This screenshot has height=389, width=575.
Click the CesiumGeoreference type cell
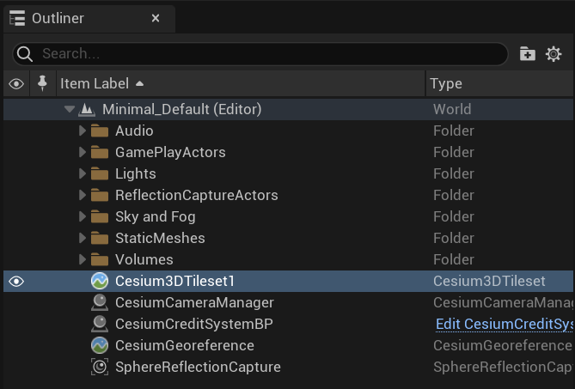click(x=503, y=346)
